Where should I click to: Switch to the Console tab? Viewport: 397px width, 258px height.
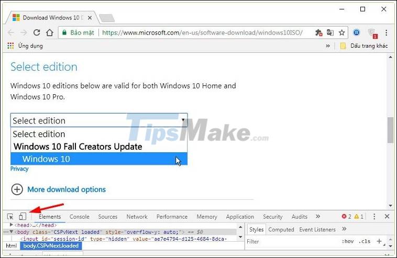tap(80, 217)
